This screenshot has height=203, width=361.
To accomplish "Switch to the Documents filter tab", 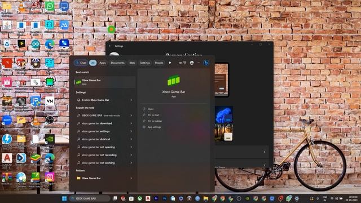I will (x=117, y=63).
